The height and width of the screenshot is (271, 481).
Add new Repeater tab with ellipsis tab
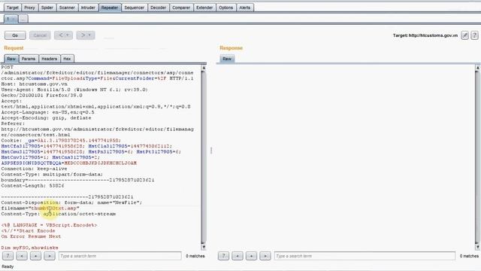pos(23,19)
